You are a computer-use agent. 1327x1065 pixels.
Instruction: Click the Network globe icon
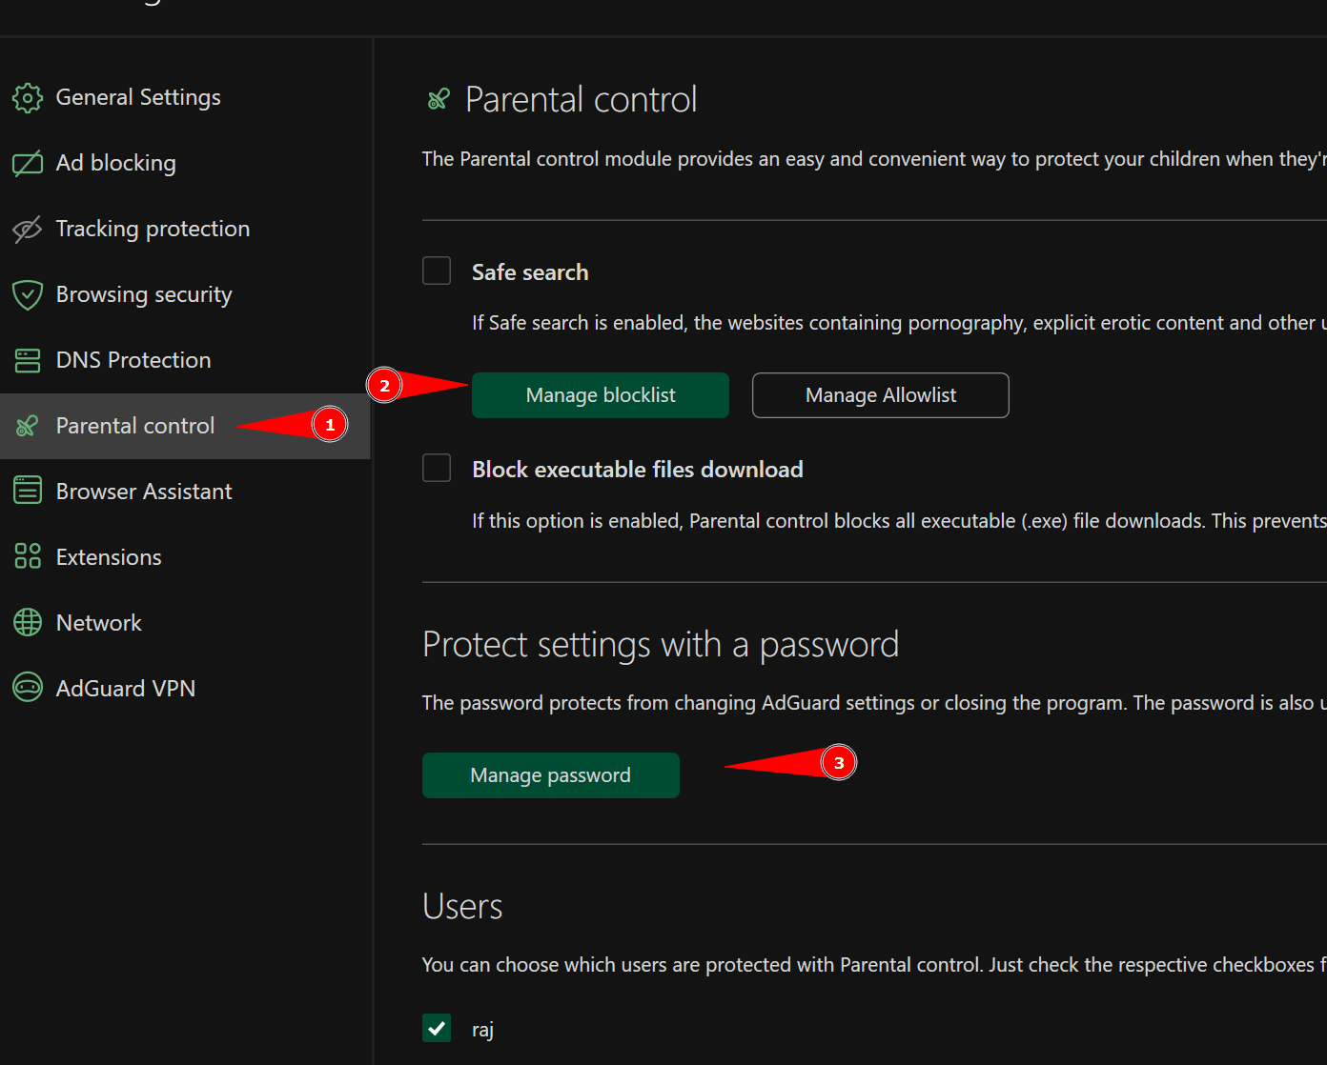[x=27, y=622]
